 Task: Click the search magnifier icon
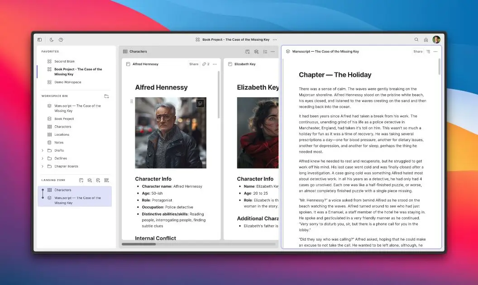[416, 40]
